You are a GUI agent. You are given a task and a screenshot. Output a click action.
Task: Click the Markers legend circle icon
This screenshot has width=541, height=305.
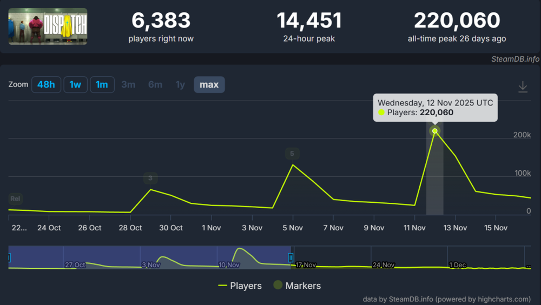pyautogui.click(x=278, y=286)
